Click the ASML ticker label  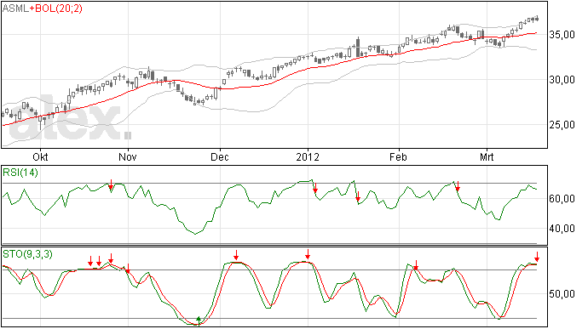click(15, 9)
